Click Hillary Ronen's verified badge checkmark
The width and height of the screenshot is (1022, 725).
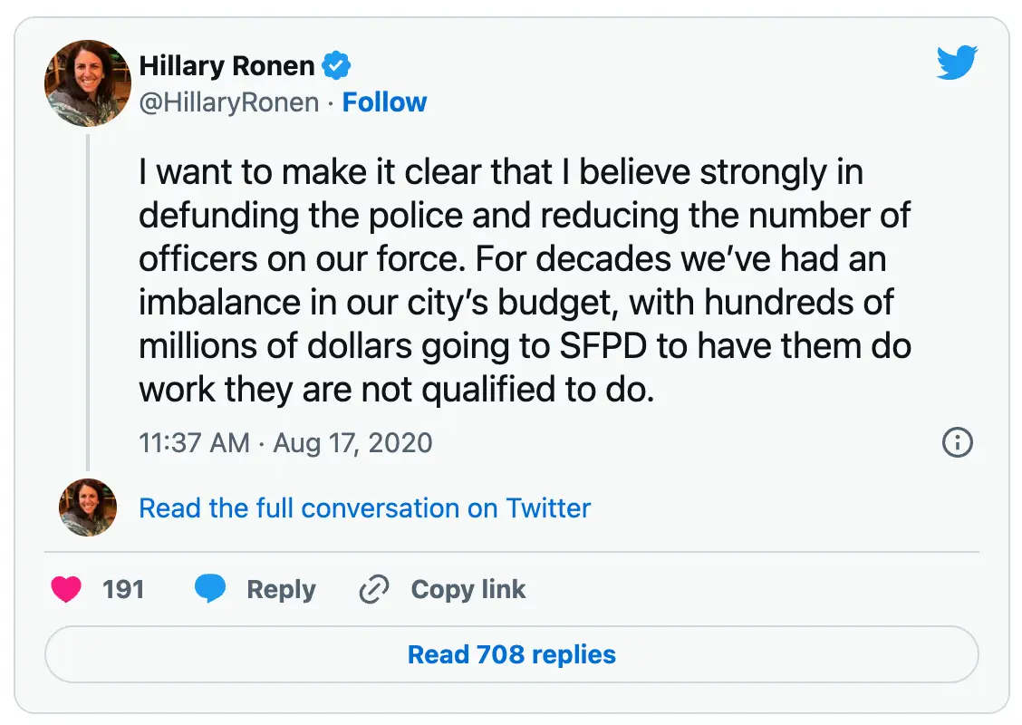coord(337,64)
